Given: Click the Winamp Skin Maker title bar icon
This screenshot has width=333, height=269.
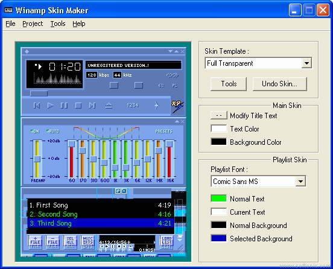Looking at the screenshot, I should click(8, 10).
